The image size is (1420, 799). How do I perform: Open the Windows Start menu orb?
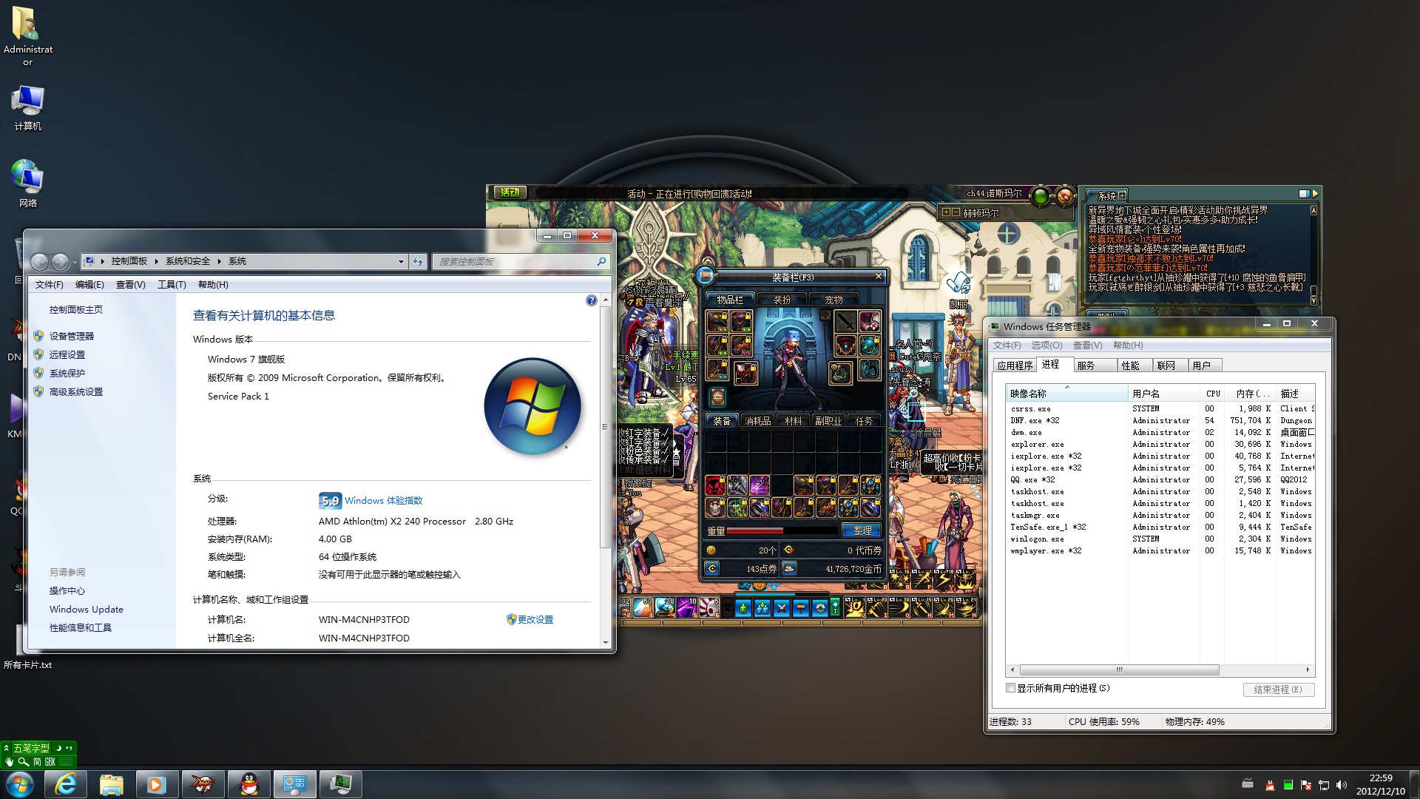click(x=20, y=784)
